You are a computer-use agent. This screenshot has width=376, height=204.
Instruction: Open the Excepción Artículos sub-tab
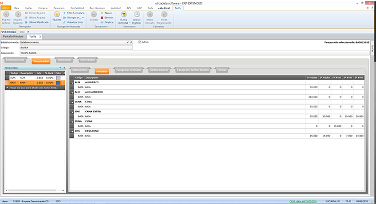128,70
